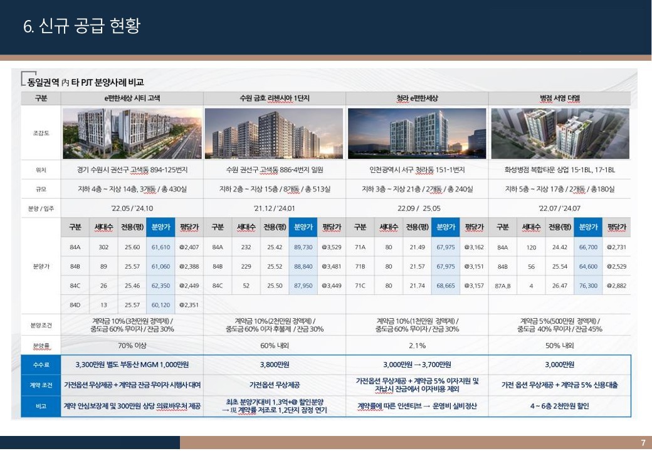Viewport: 652px width, 451px height.
Task: Click price value '61,610'
Action: 160,247
